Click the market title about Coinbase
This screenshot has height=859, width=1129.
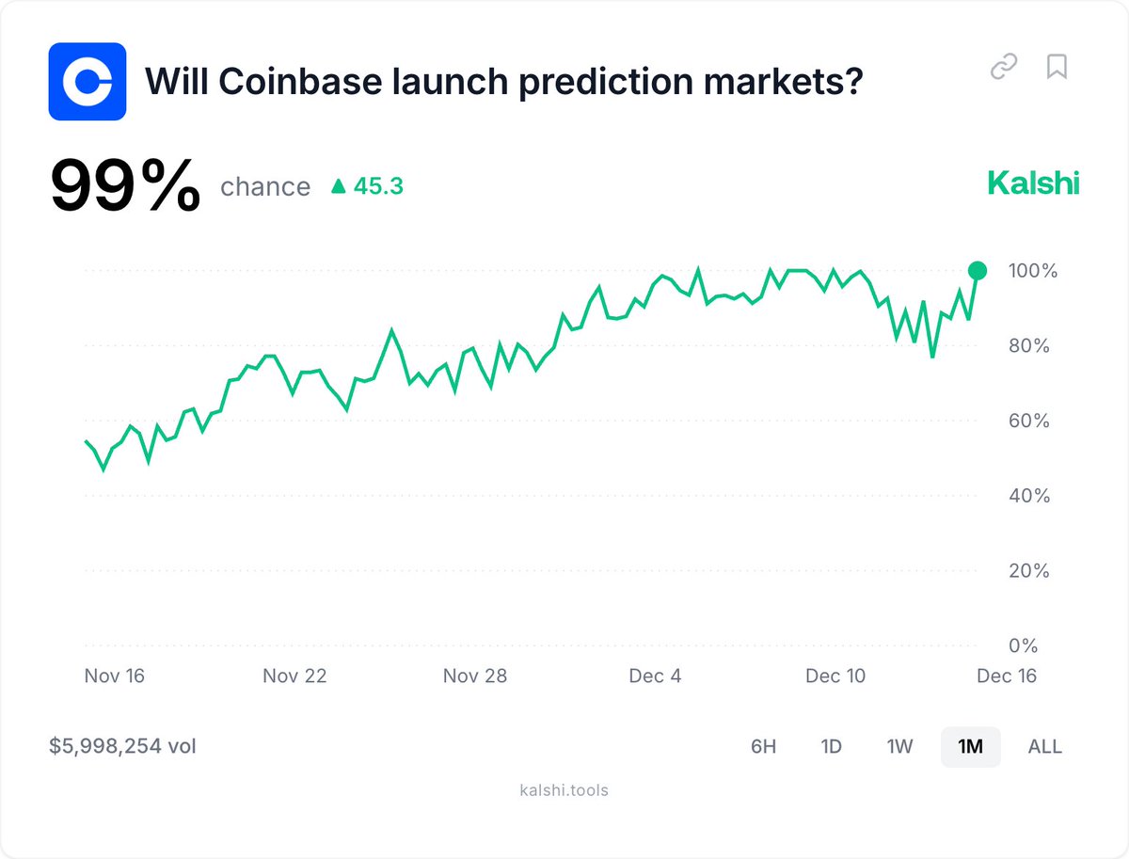point(503,83)
